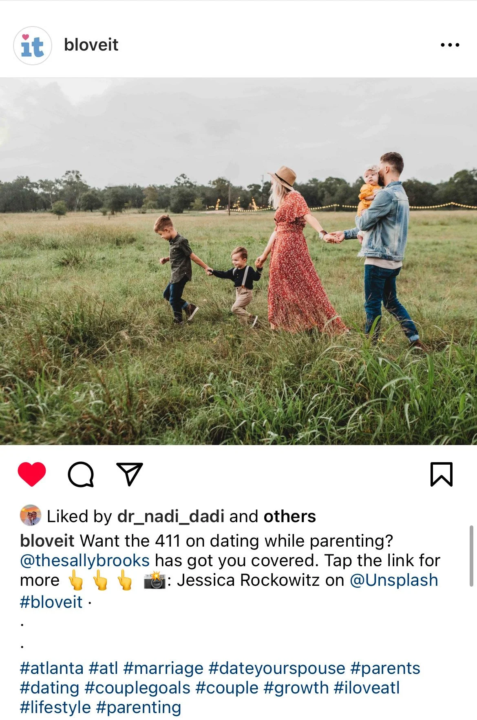The width and height of the screenshot is (477, 720).
Task: Show the list of others who liked
Action: [289, 516]
